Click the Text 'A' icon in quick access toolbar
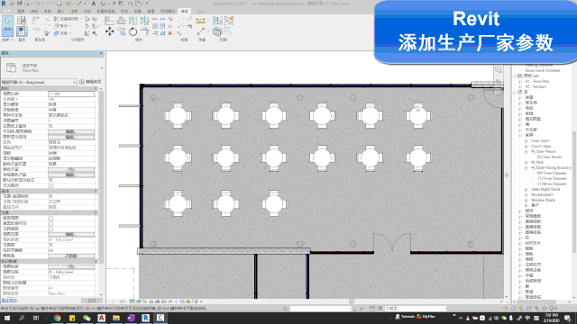 pos(94,4)
